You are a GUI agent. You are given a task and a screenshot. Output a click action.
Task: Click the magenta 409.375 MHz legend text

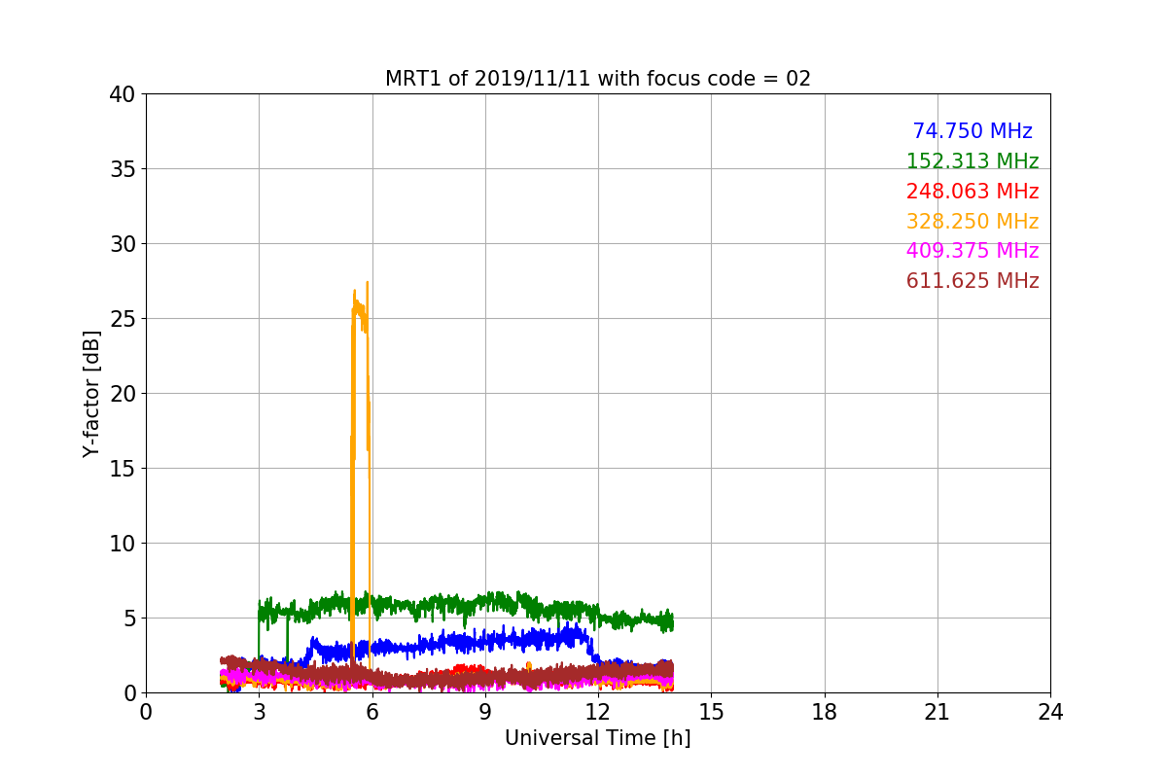coord(972,251)
